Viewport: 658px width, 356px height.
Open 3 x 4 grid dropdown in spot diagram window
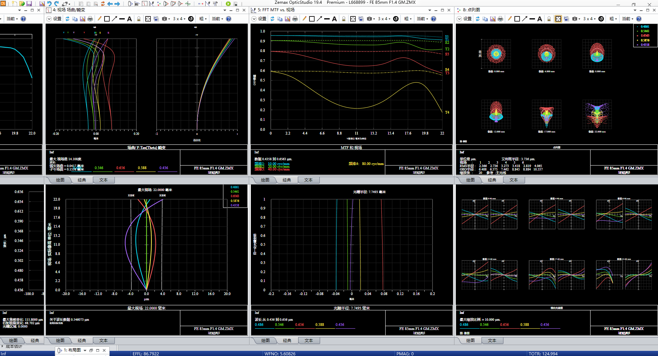tap(590, 19)
